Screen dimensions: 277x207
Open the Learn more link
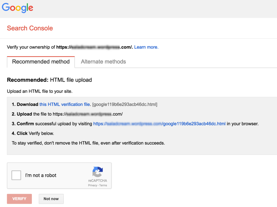pyautogui.click(x=146, y=47)
